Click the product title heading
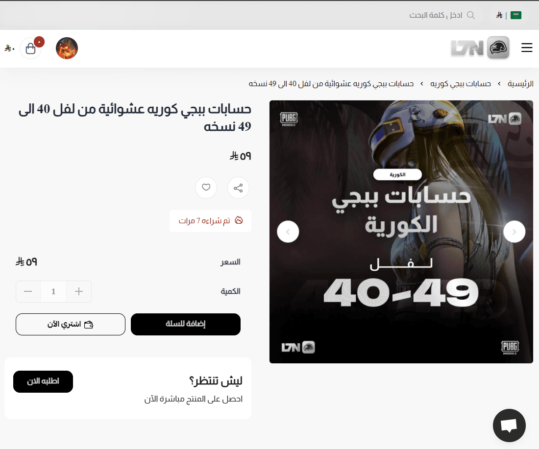The width and height of the screenshot is (539, 449). click(x=135, y=118)
